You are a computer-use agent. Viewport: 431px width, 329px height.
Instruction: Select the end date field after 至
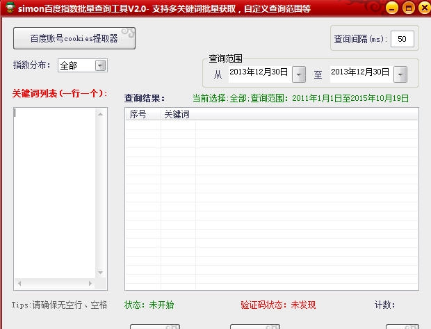(361, 74)
